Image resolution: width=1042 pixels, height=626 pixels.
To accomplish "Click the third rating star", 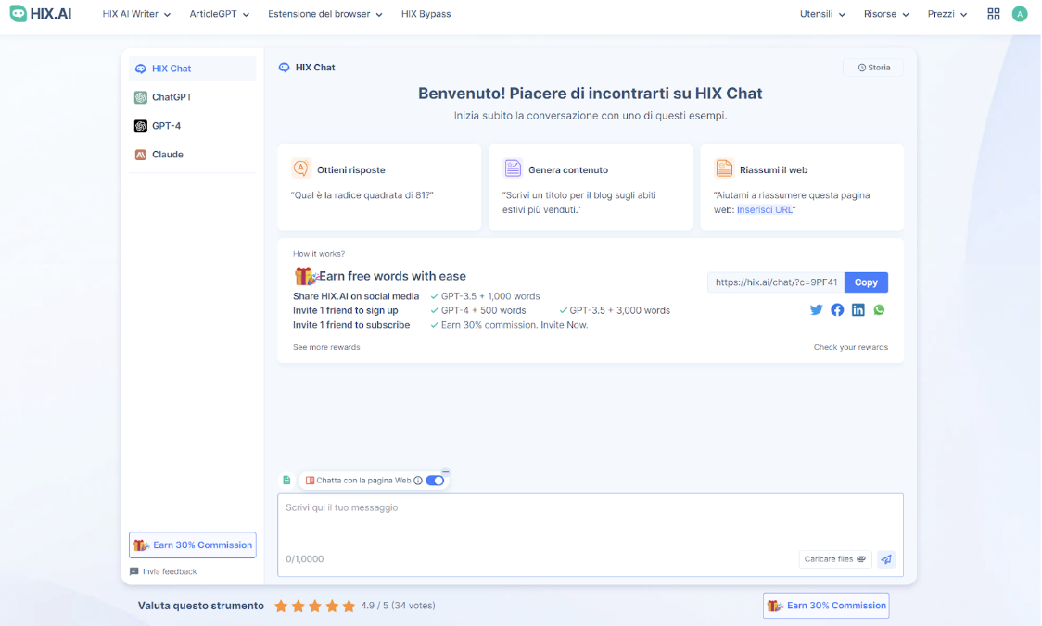I will 315,606.
